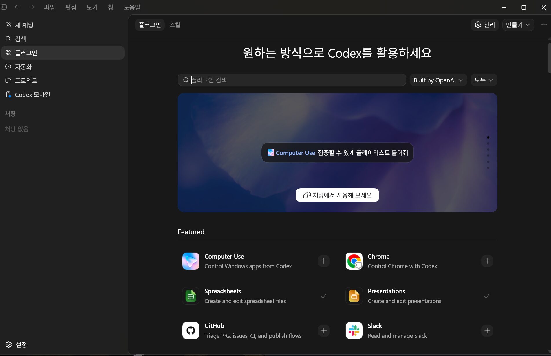Select the second carousel dot
551x356 pixels.
coord(488,143)
